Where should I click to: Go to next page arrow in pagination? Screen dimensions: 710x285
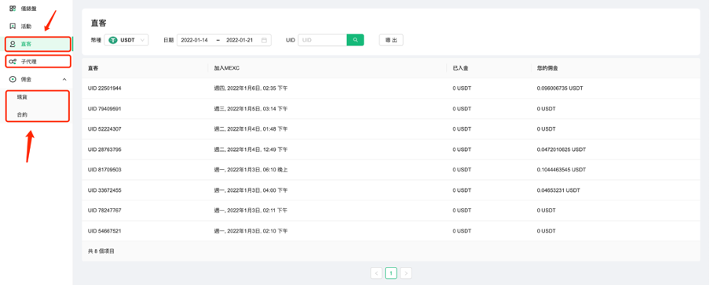[x=406, y=272]
